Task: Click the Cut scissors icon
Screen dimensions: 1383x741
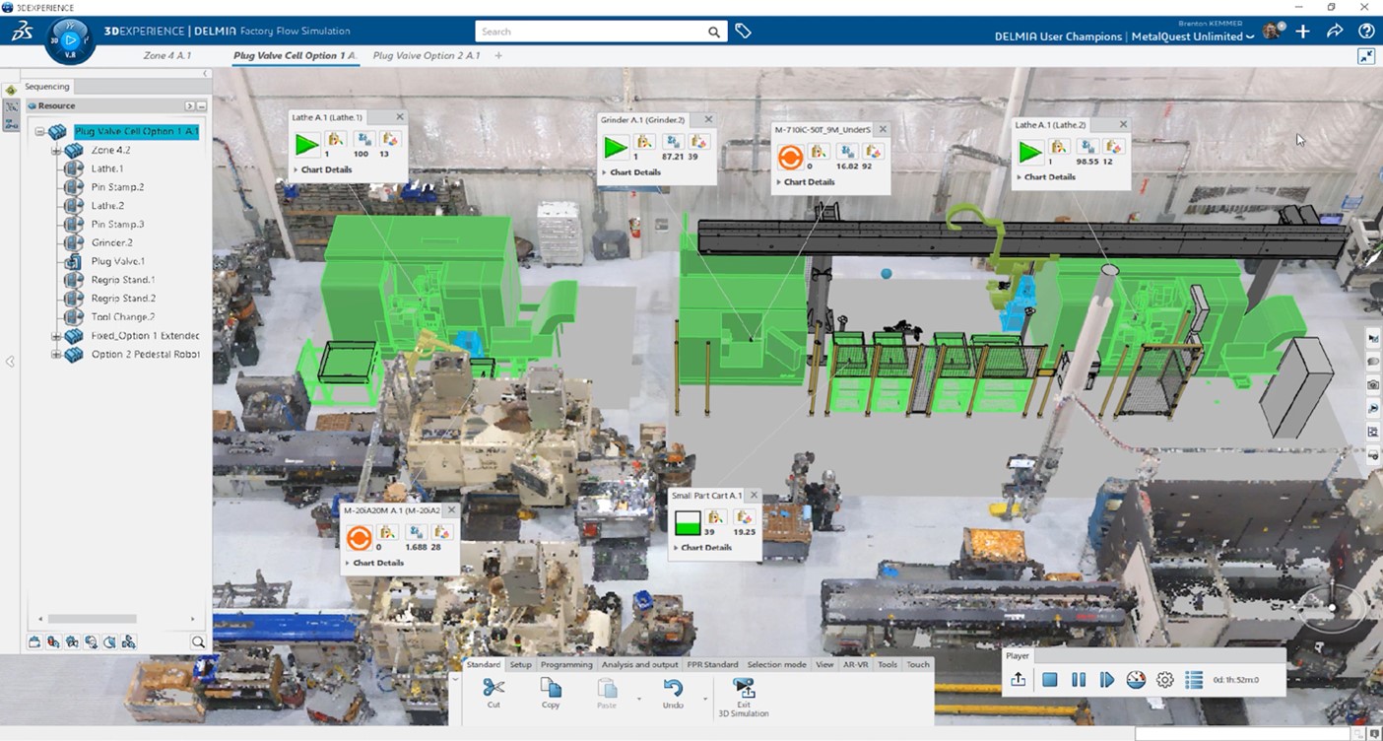Action: pyautogui.click(x=494, y=689)
